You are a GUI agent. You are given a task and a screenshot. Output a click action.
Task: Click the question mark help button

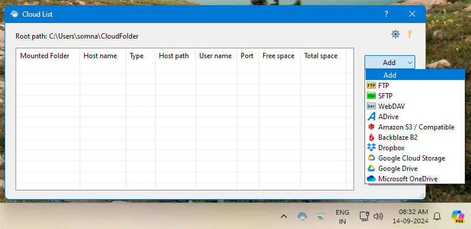386,14
